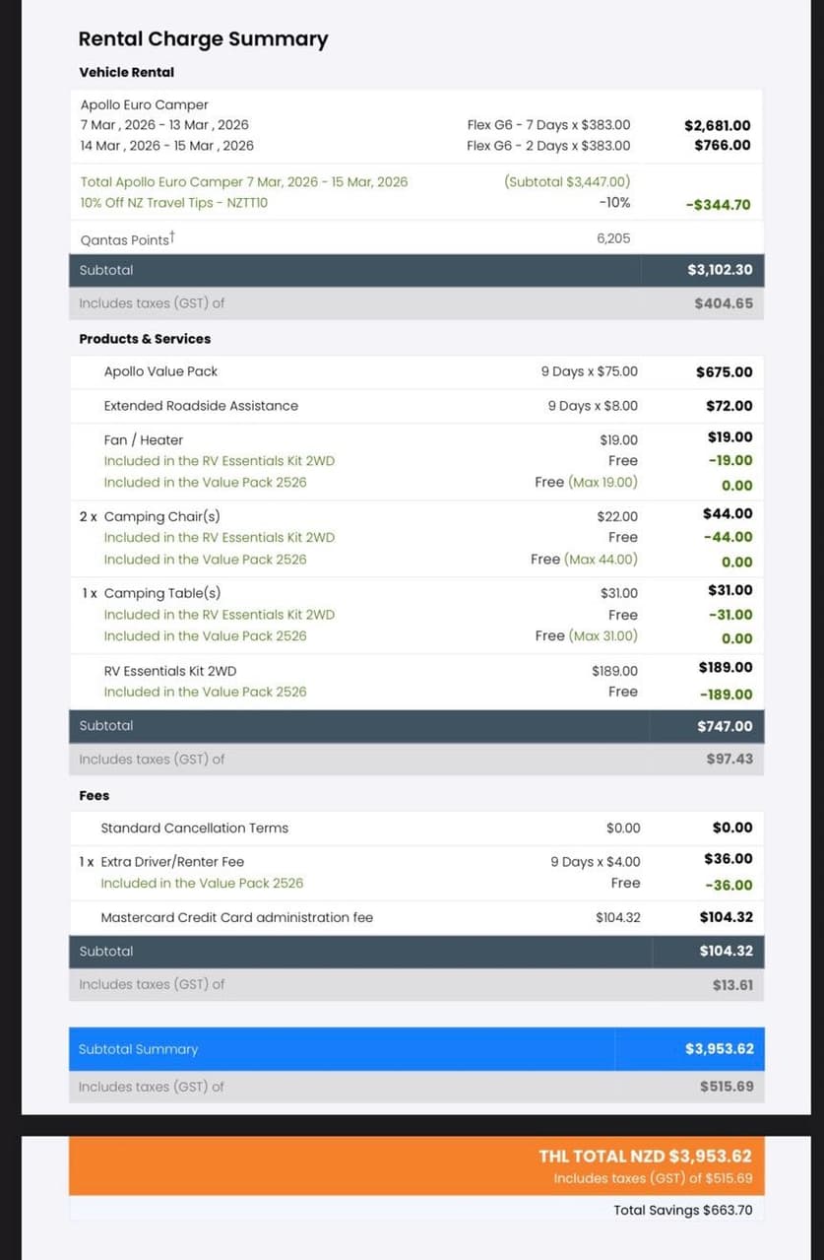Image resolution: width=824 pixels, height=1260 pixels.
Task: Click Mastercard Credit Card administration fee line
Action: coord(237,917)
